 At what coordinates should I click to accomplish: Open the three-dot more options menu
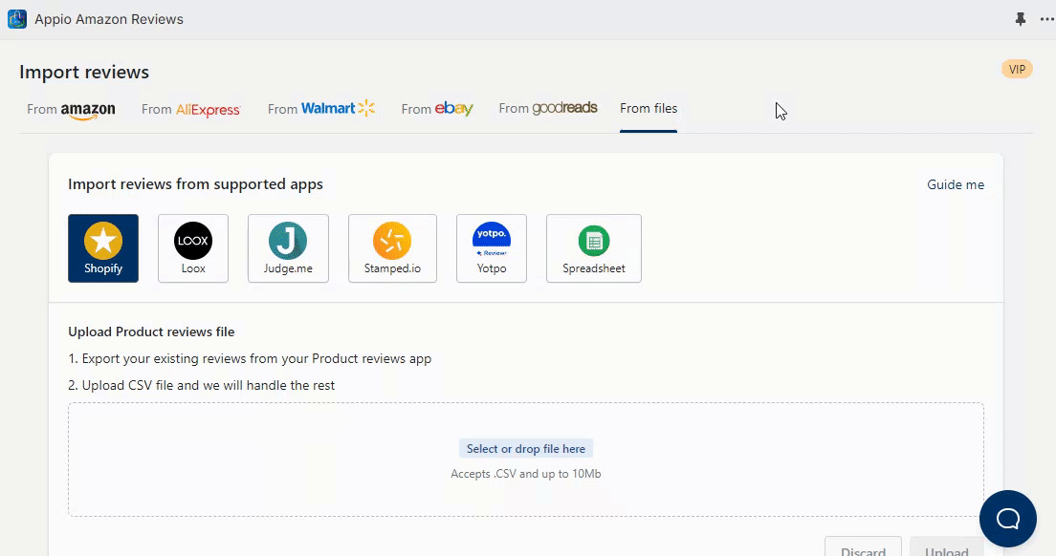(1046, 19)
